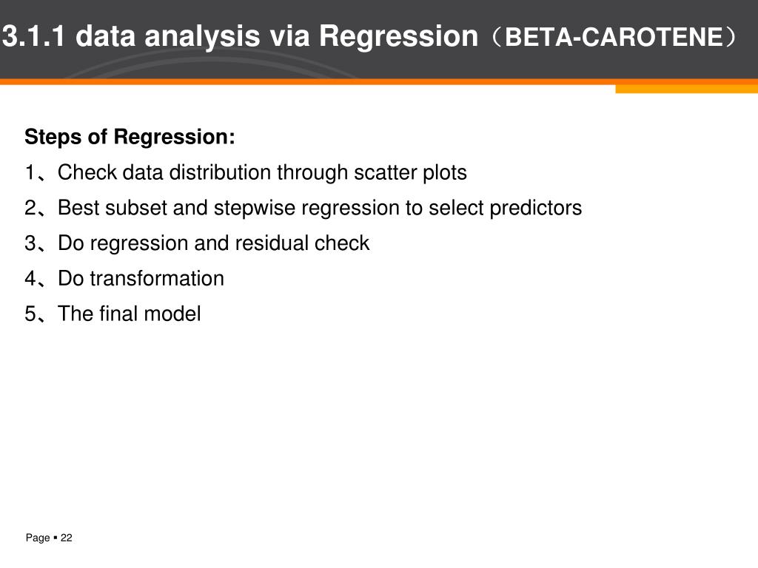The height and width of the screenshot is (568, 758).
Task: Click the opening parenthesis before BETA-CAROTENE
Action: 496,38
